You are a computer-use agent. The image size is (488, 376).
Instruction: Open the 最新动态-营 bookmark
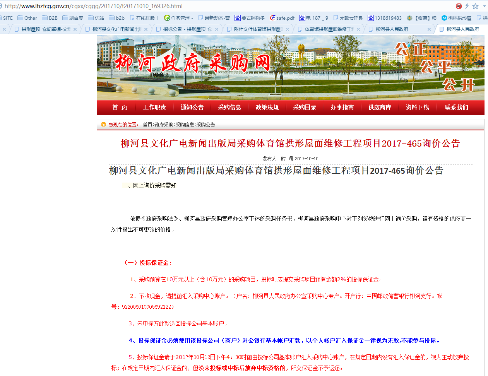[x=214, y=18]
